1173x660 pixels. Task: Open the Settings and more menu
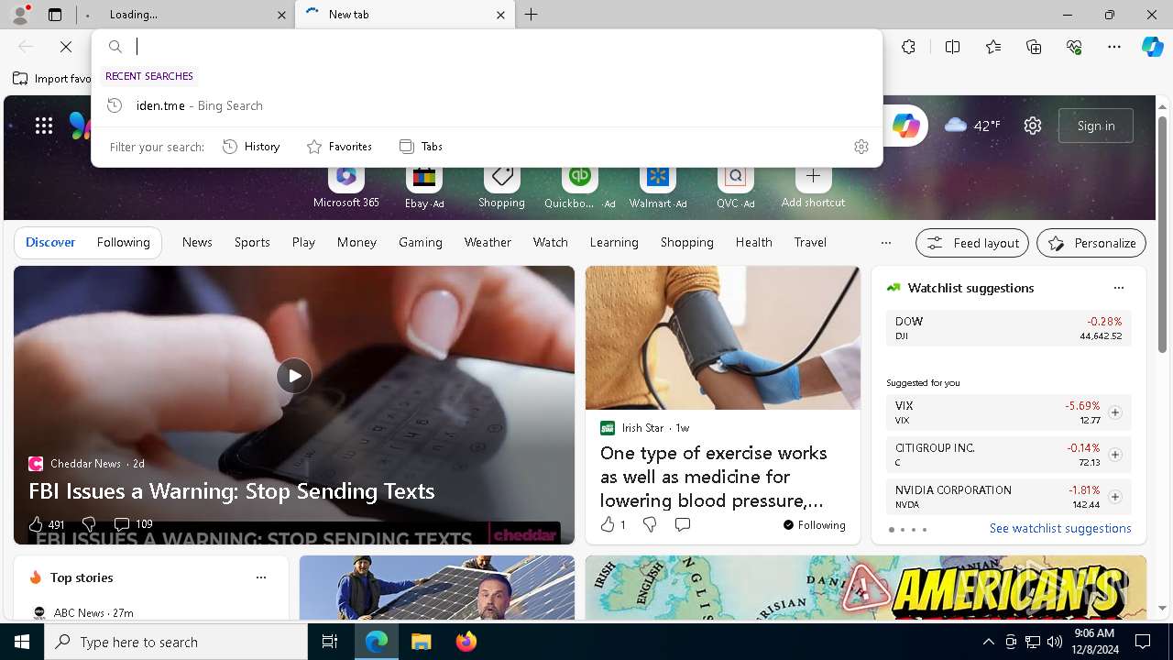pyautogui.click(x=1114, y=47)
